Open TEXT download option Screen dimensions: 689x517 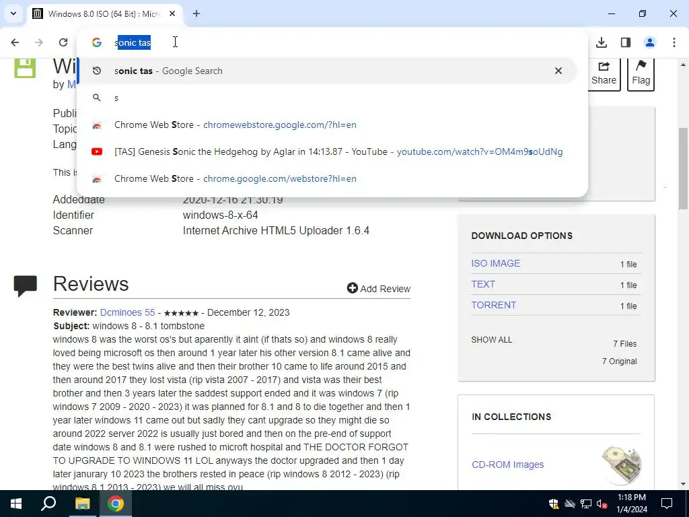(x=483, y=284)
